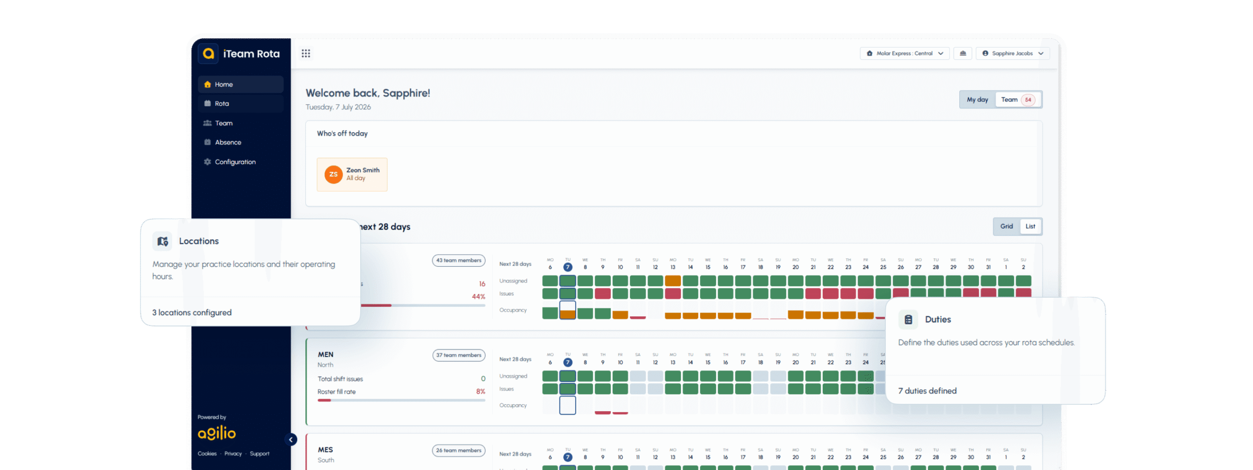Click the service bell icon button
Screen dimensions: 1253x470
(963, 53)
